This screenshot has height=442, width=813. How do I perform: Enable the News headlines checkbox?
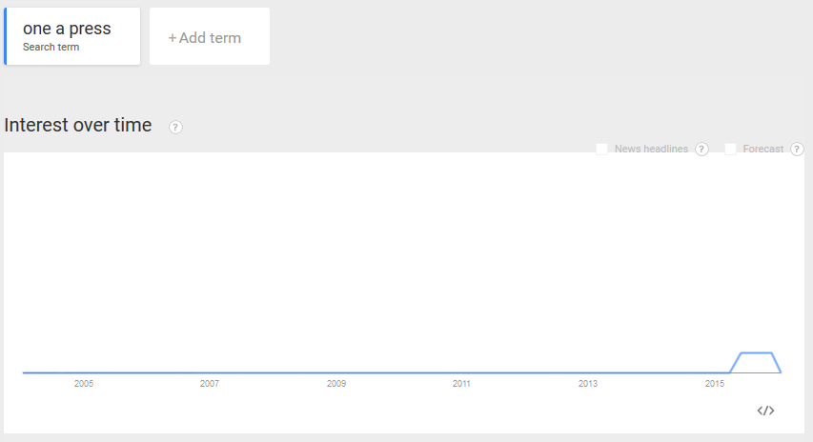(x=602, y=150)
